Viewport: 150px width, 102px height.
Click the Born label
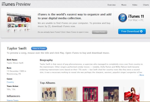pyautogui.click(x=9, y=68)
